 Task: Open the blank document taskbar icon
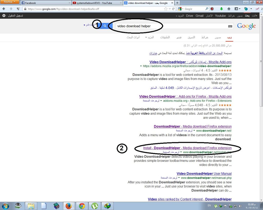coord(44,206)
